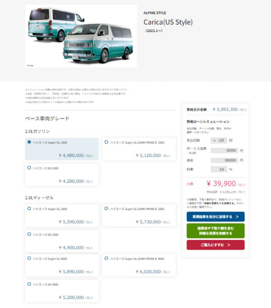Click the ボーナス加算 amount field
The image size is (271, 308).
coord(224,150)
